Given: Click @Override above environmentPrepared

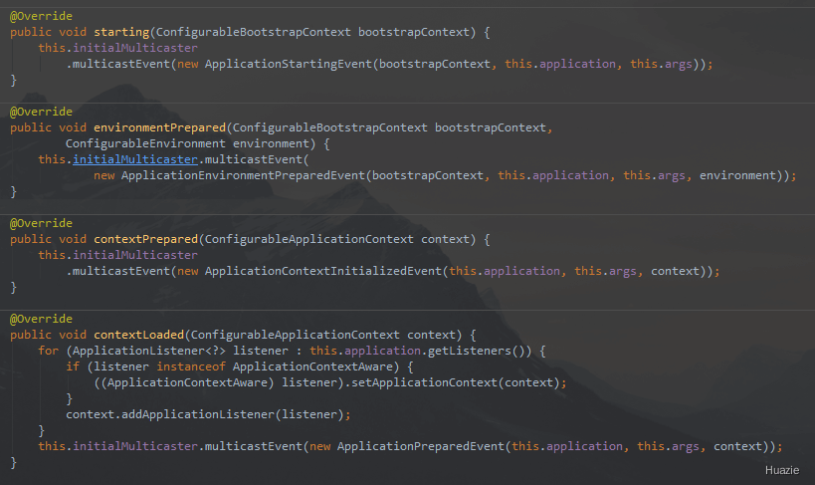Looking at the screenshot, I should [x=41, y=112].
